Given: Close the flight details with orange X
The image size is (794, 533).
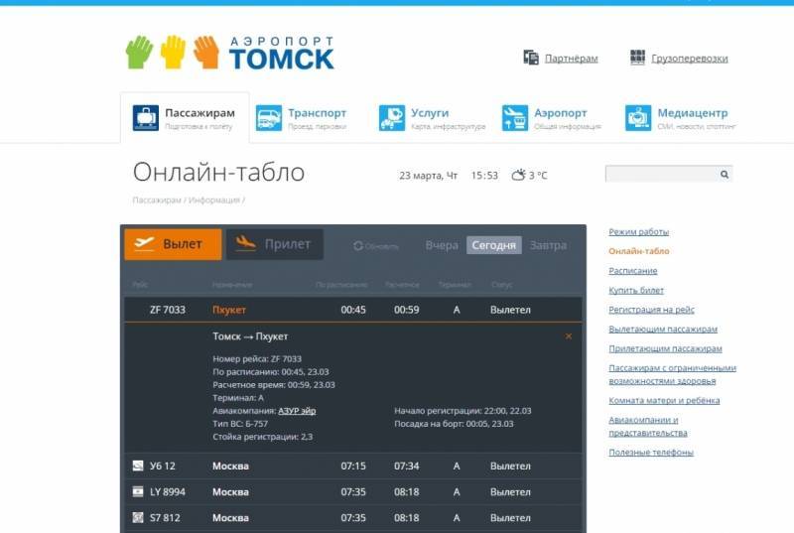Looking at the screenshot, I should [569, 336].
